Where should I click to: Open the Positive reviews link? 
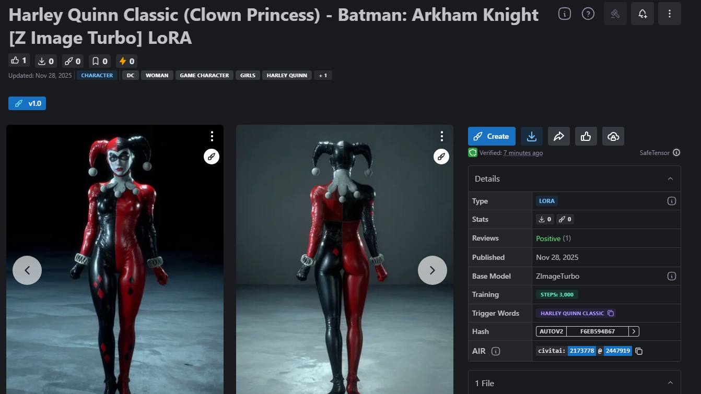548,238
